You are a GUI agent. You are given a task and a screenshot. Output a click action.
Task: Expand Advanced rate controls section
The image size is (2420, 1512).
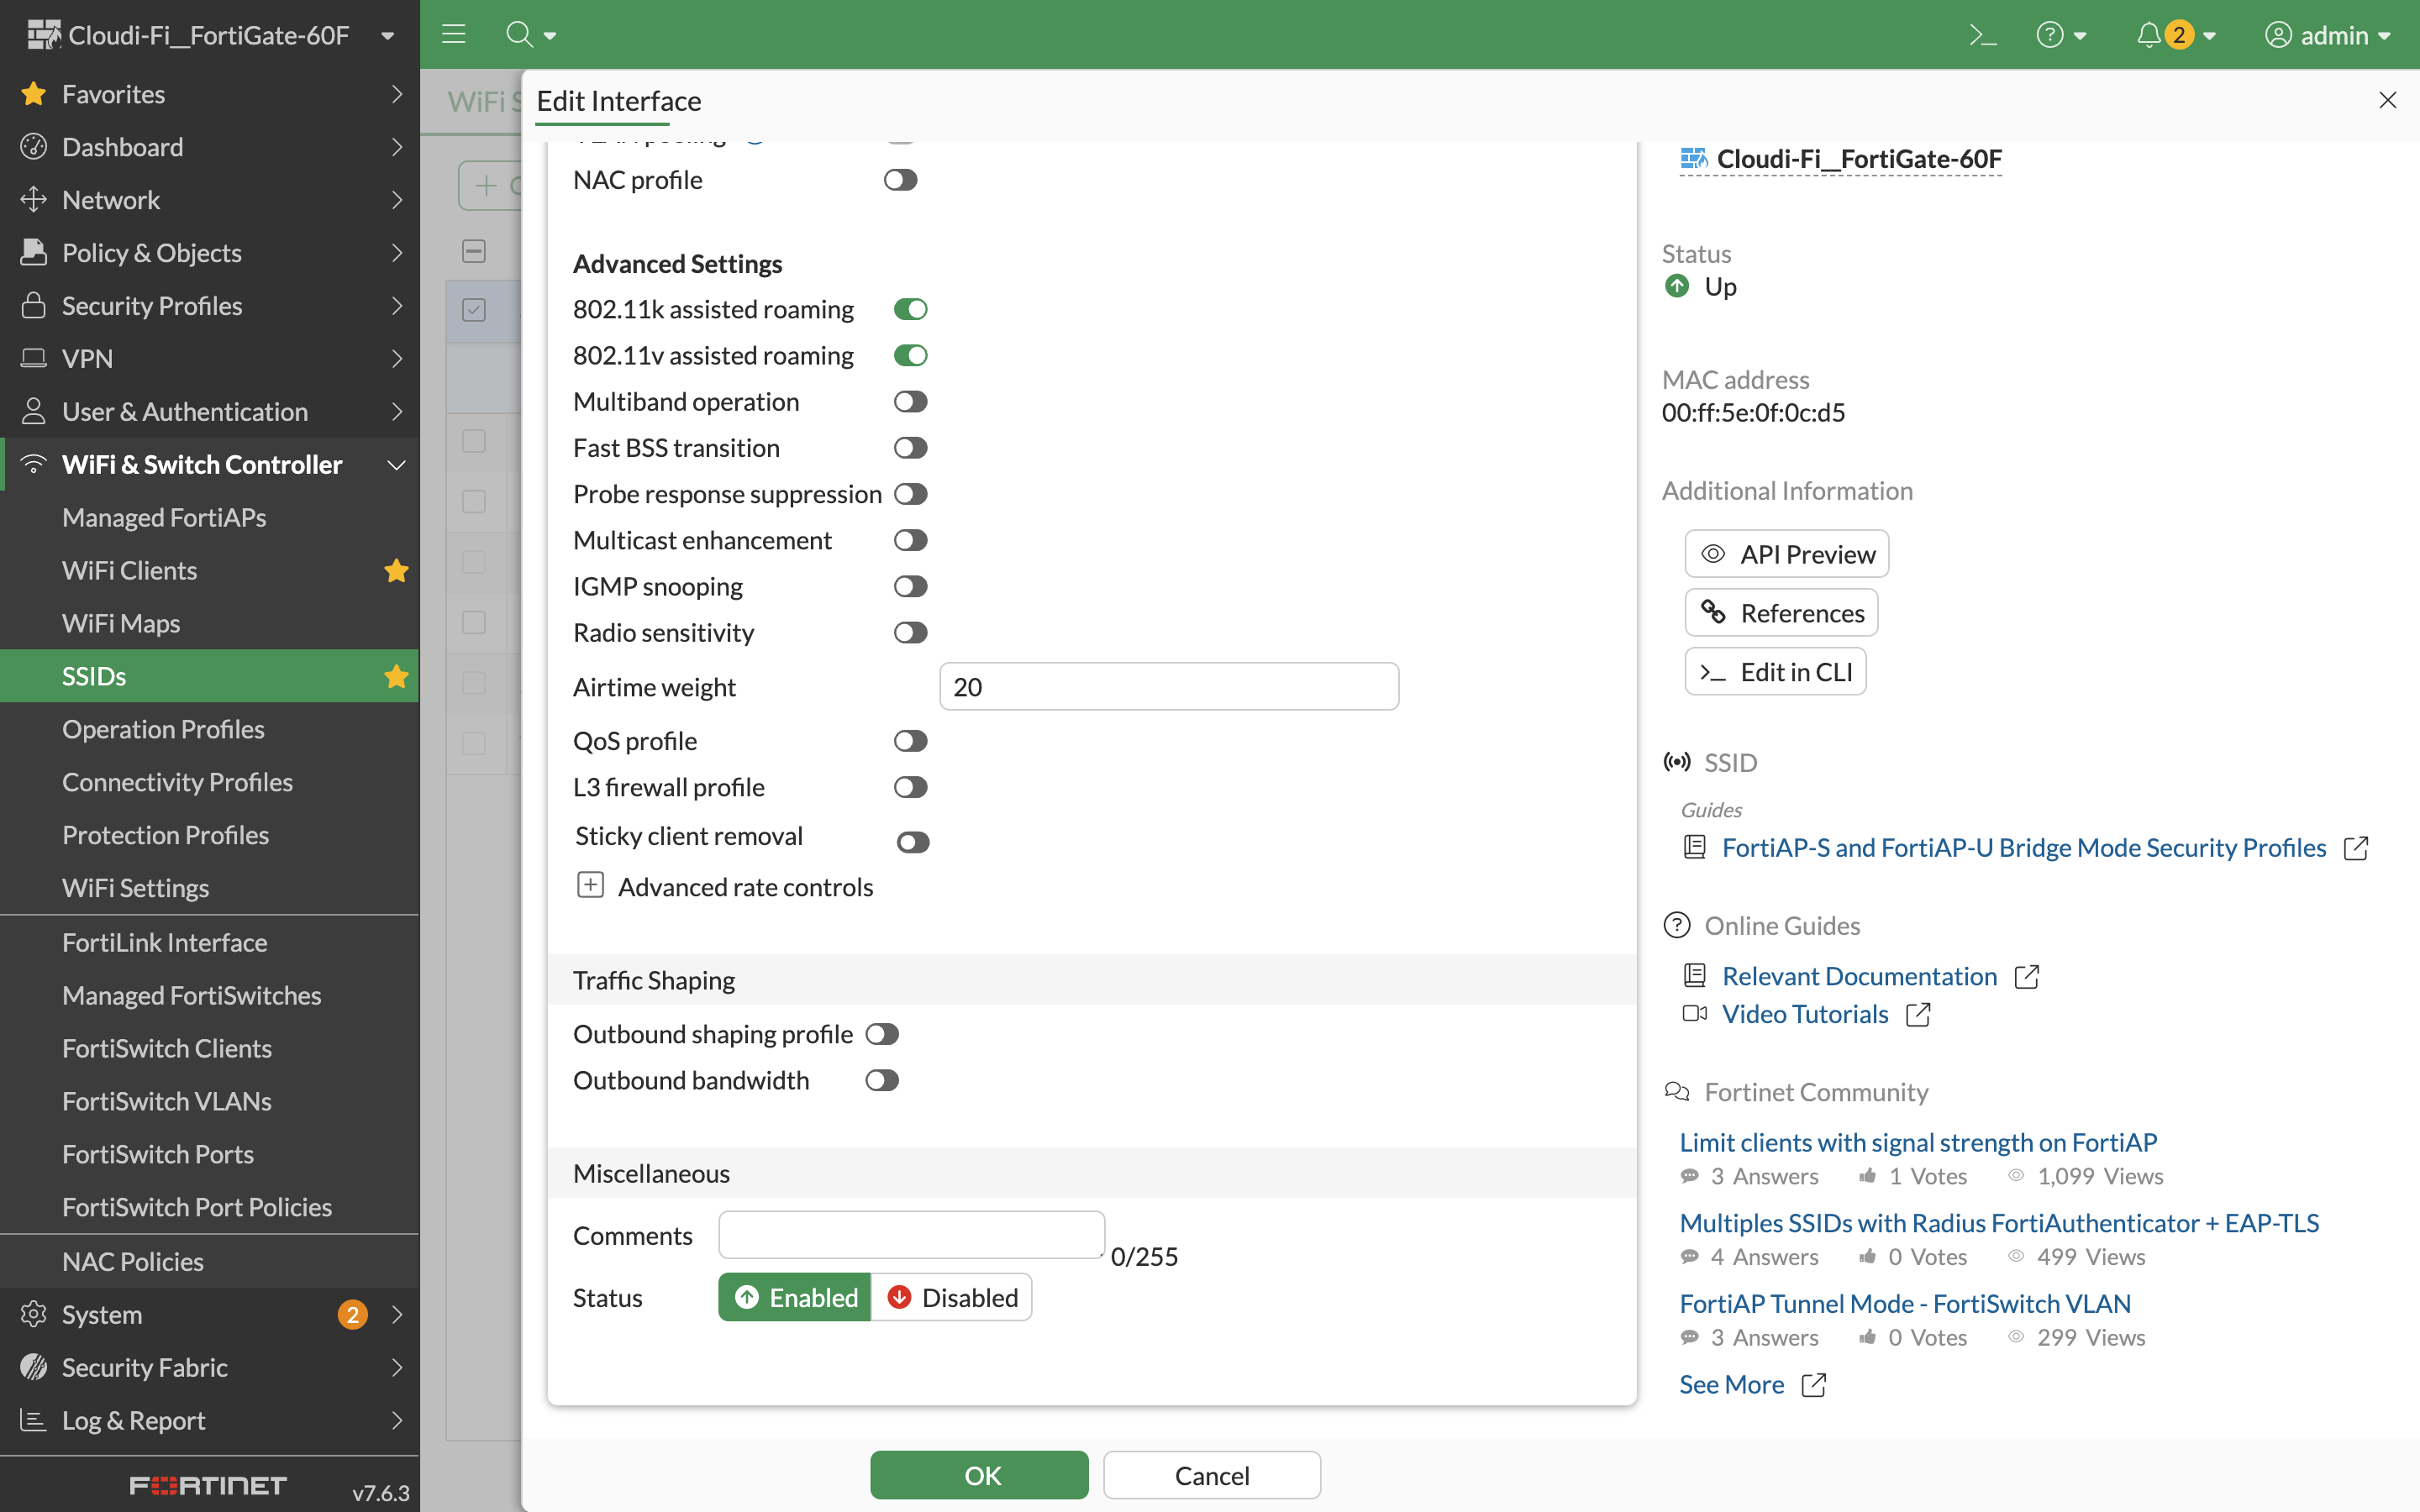[x=591, y=886]
